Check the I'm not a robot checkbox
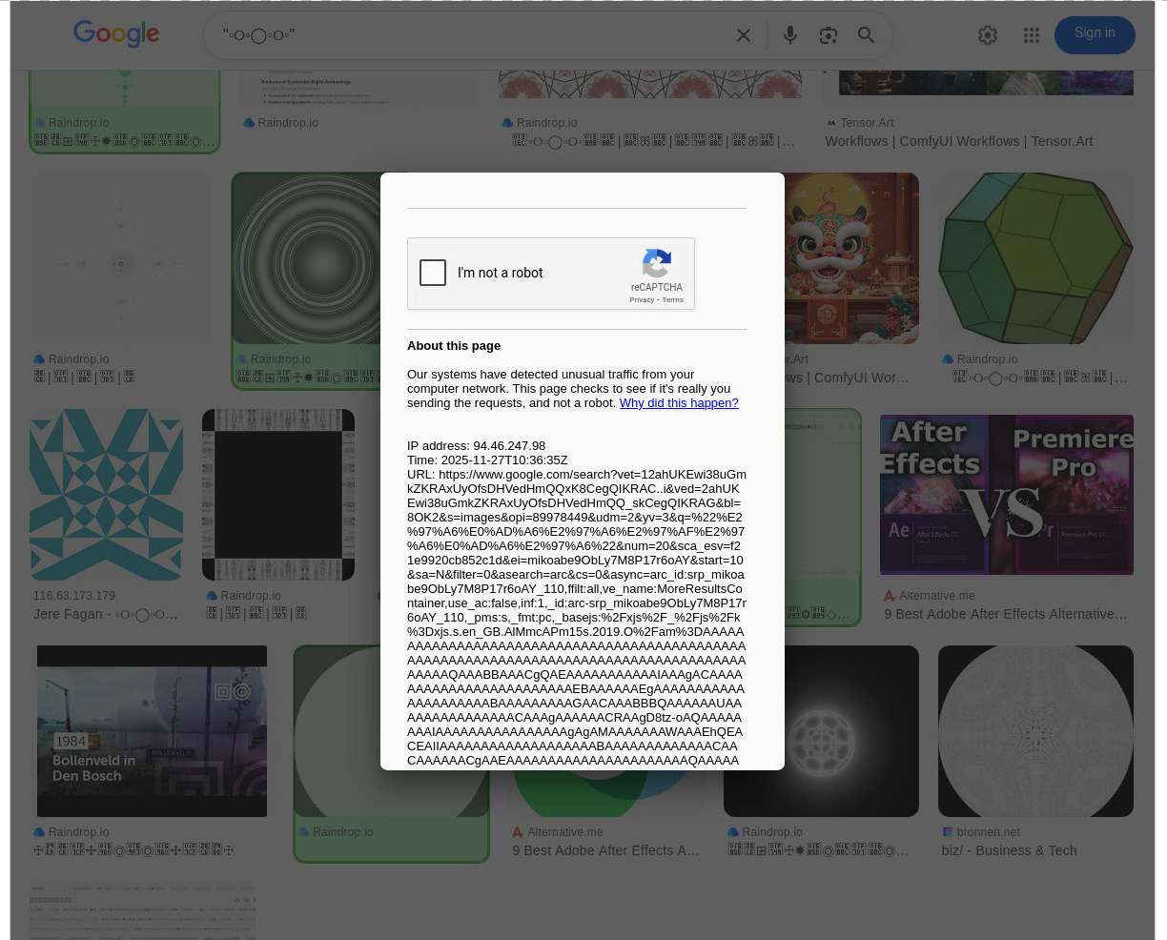Screen dimensions: 1167x940 pos(433,273)
